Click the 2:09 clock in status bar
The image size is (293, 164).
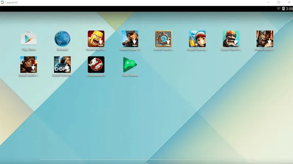pos(289,9)
